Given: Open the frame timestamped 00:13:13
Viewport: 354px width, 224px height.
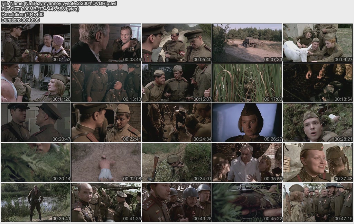Looking at the screenshot, I should coord(106,83).
